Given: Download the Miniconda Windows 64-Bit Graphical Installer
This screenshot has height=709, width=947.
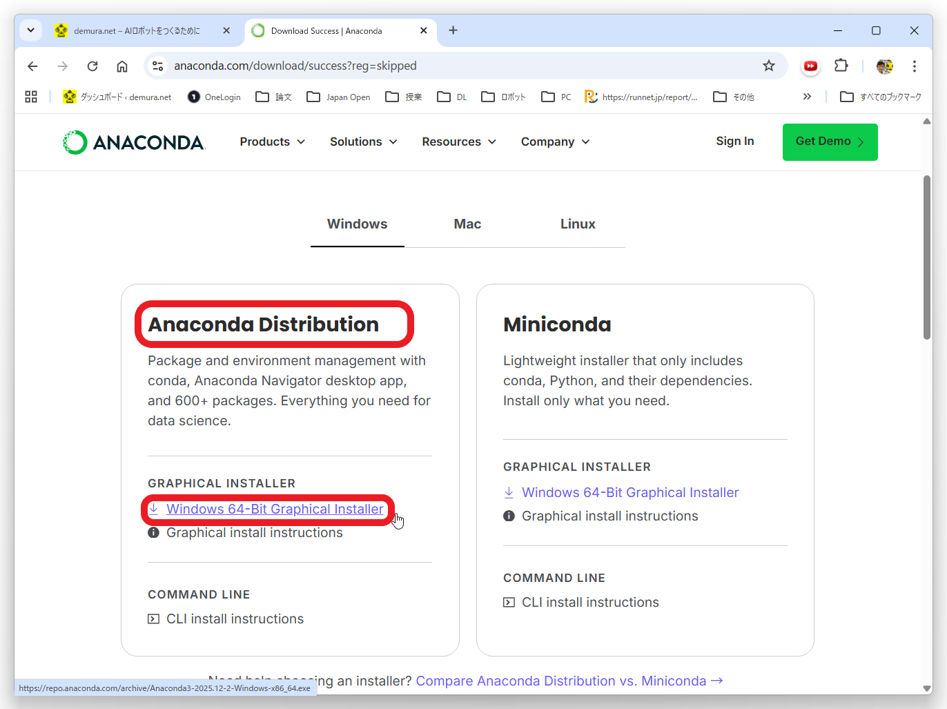Looking at the screenshot, I should tap(629, 492).
